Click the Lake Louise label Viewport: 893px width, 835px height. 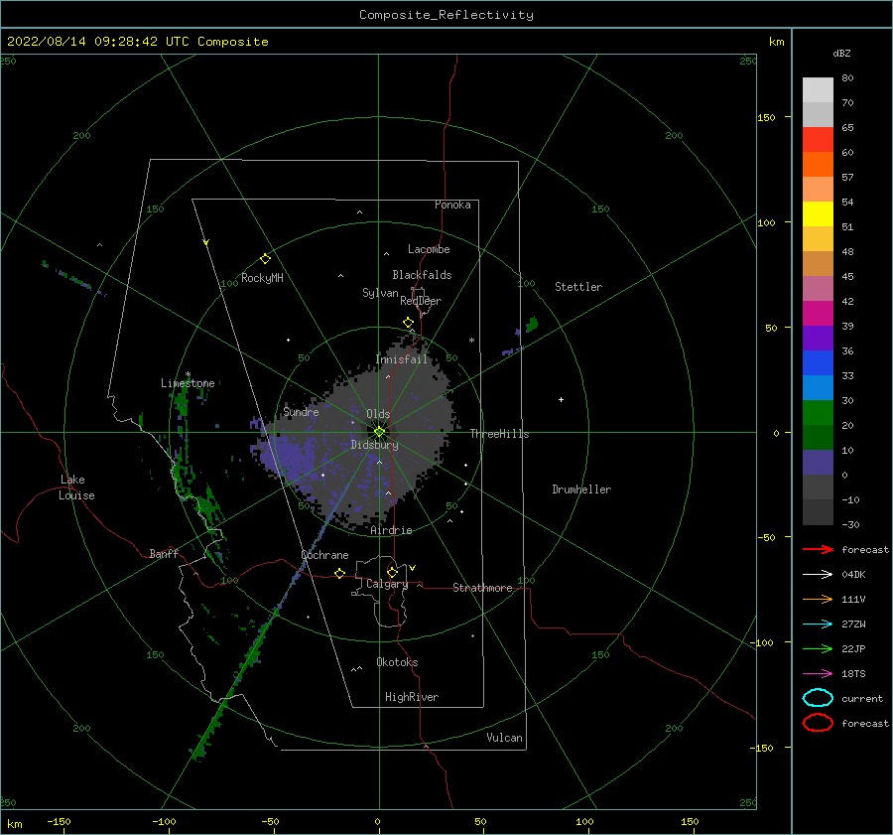pyautogui.click(x=76, y=487)
